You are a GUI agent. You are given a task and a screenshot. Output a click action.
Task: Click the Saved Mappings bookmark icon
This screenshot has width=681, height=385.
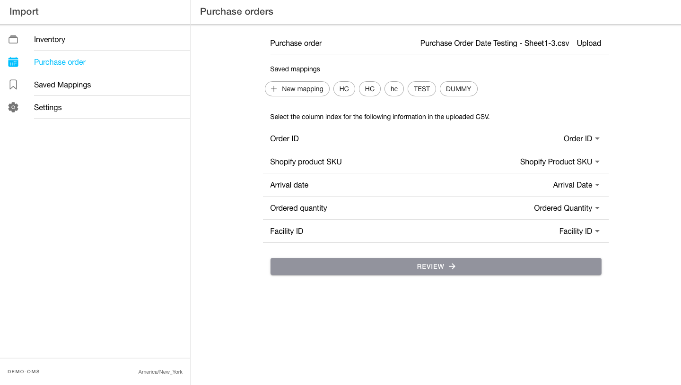13,85
